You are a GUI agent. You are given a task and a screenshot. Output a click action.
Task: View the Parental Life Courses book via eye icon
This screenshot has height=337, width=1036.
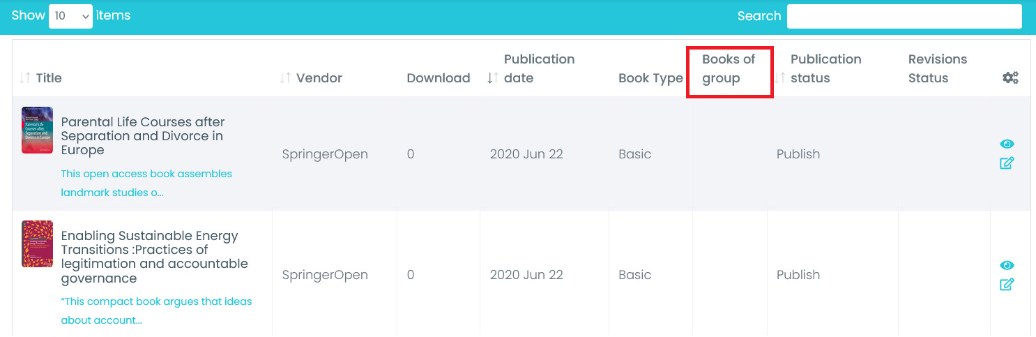coord(1007,144)
